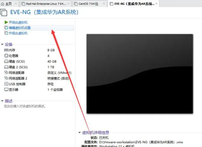Click the 1 个监视器 value
The width and height of the screenshot is (202, 147).
(x=55, y=90)
